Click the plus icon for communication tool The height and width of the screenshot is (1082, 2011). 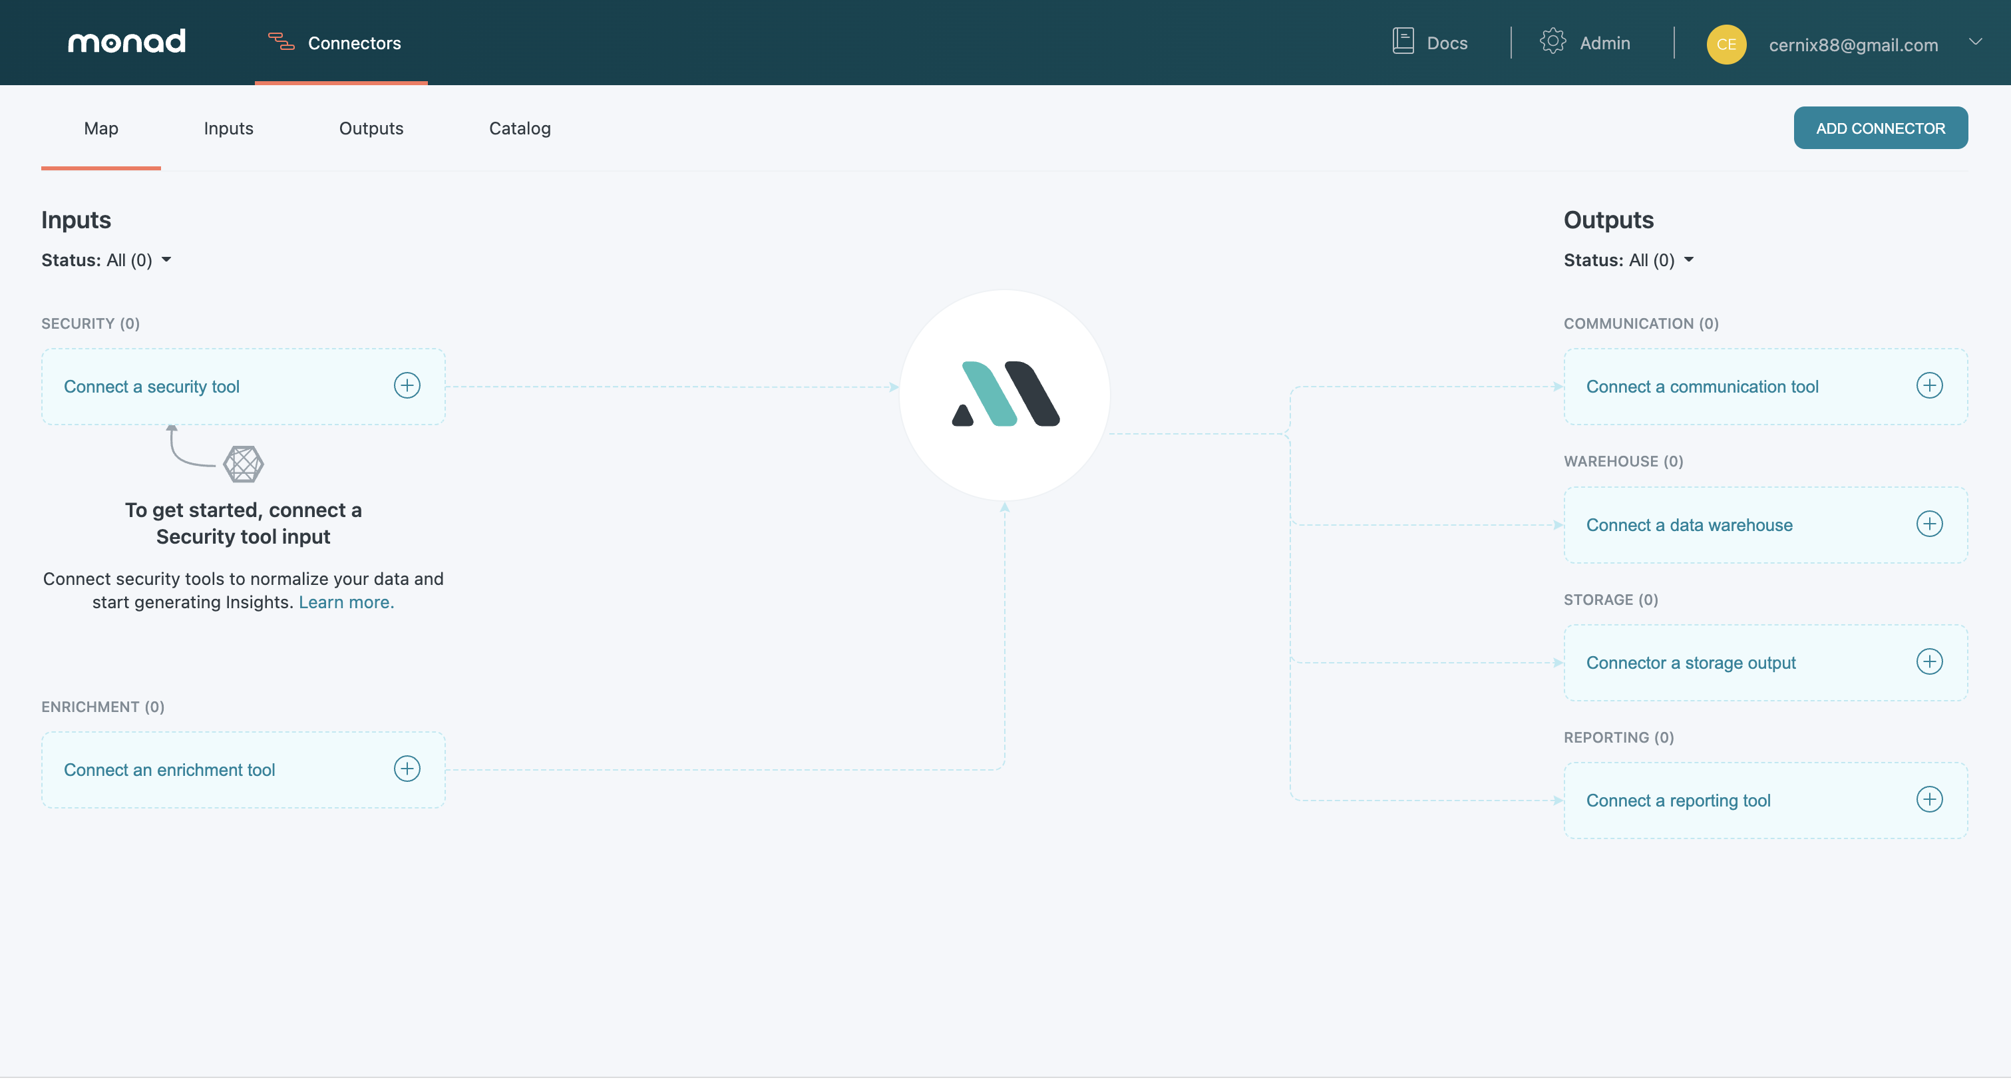coord(1929,386)
